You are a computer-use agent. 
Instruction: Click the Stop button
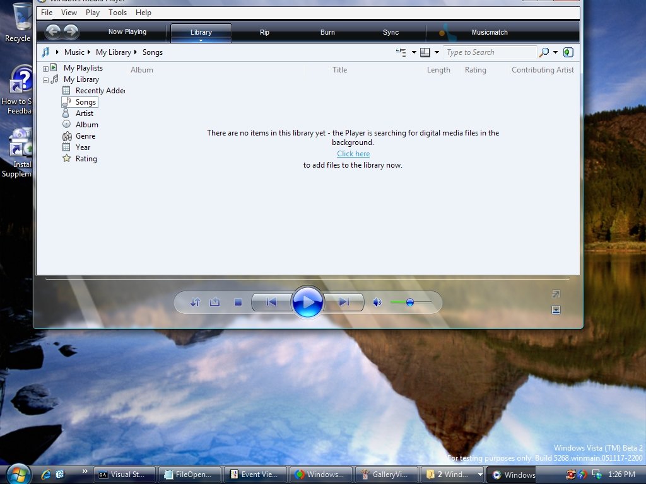(238, 302)
